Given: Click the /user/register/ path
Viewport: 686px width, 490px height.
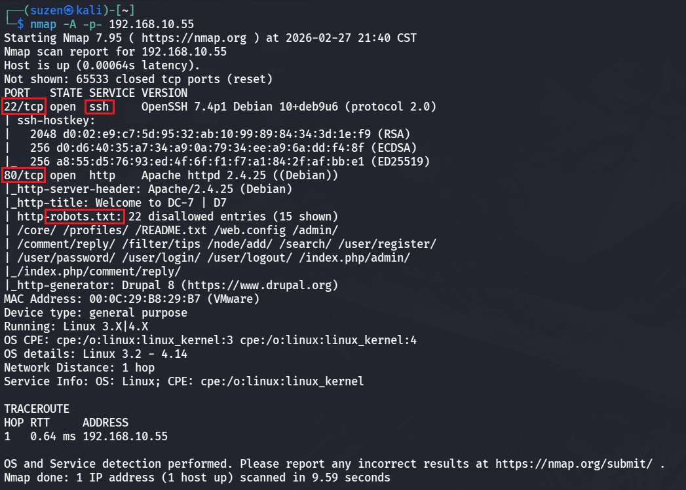Looking at the screenshot, I should pyautogui.click(x=397, y=243).
